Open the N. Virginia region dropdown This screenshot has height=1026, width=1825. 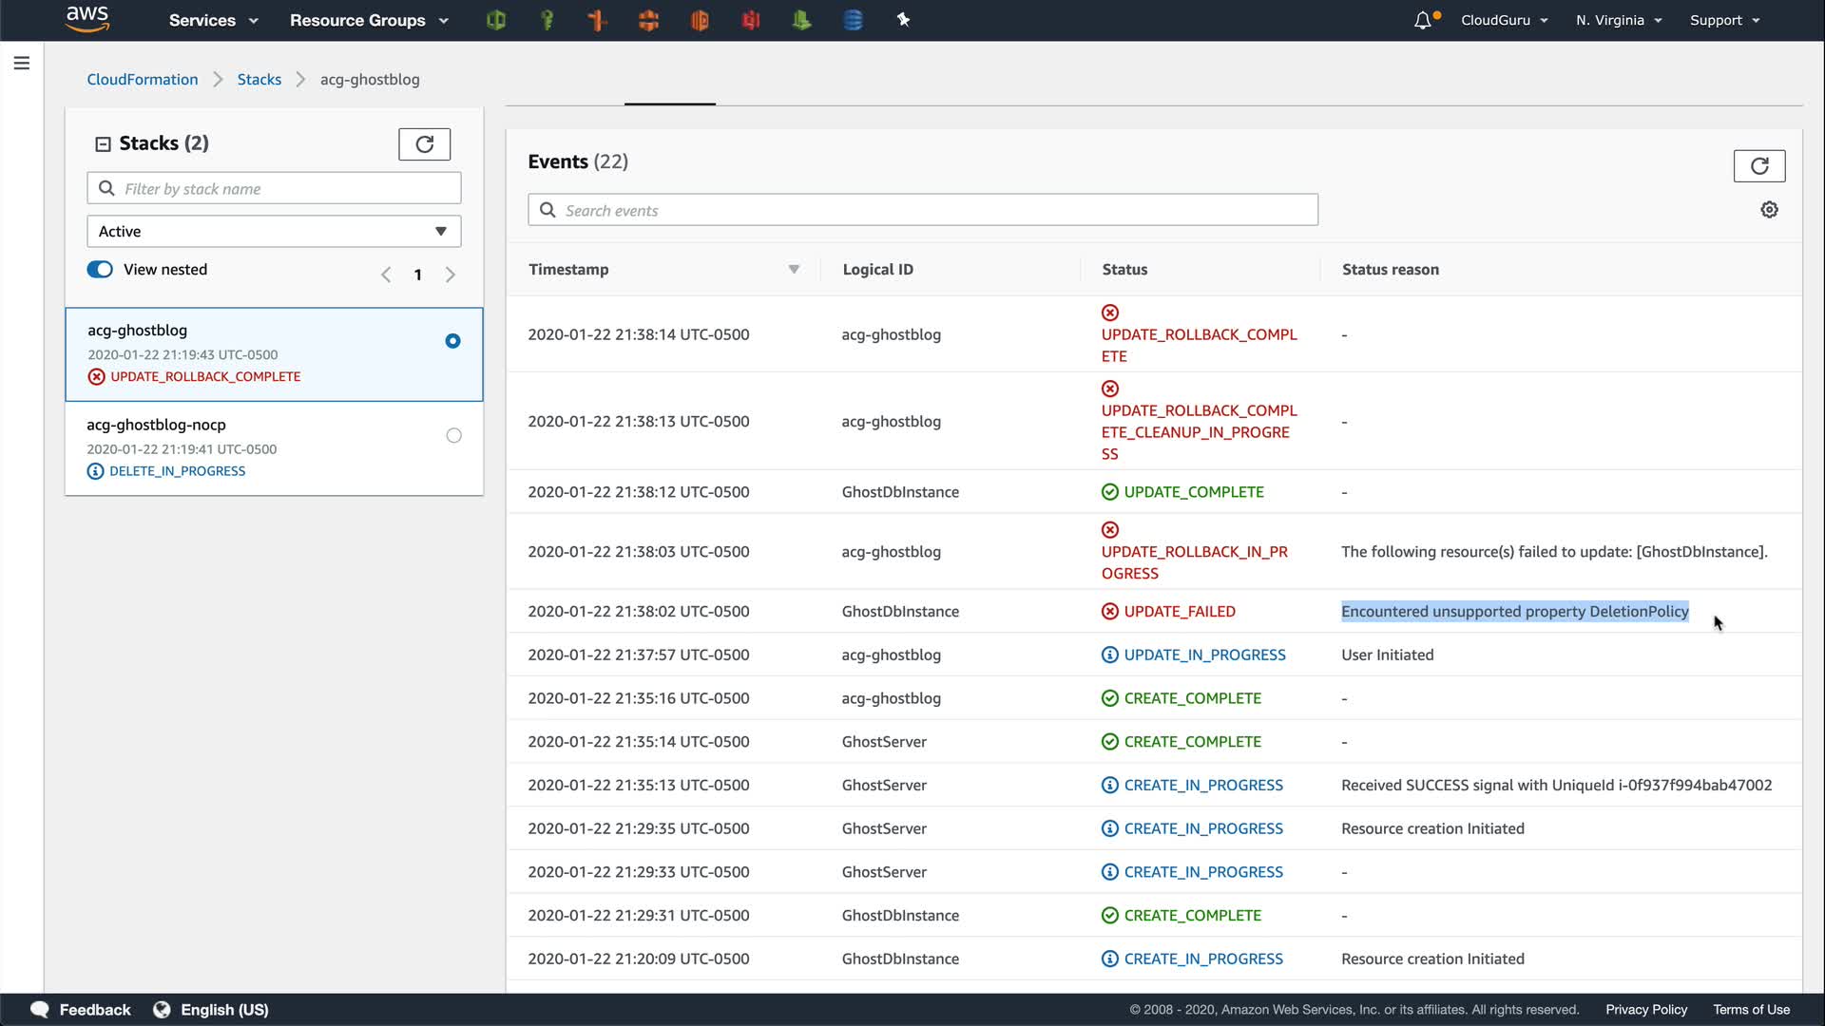click(x=1618, y=20)
